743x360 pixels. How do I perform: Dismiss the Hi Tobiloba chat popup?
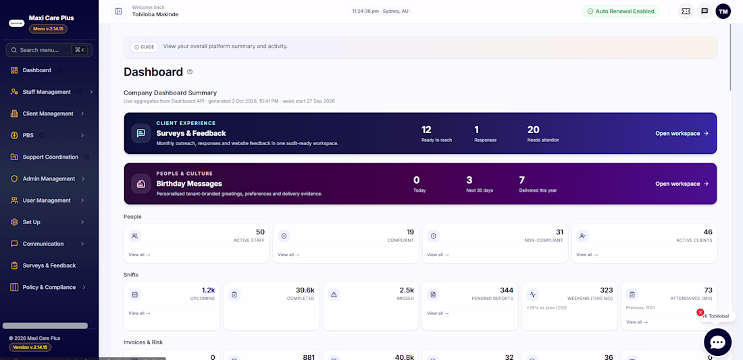(x=700, y=312)
